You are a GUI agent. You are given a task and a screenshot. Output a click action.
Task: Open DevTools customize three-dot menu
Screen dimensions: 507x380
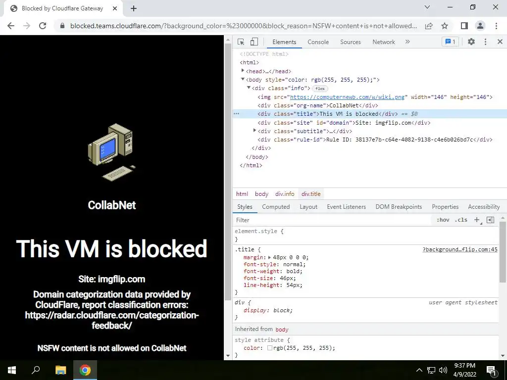click(485, 42)
